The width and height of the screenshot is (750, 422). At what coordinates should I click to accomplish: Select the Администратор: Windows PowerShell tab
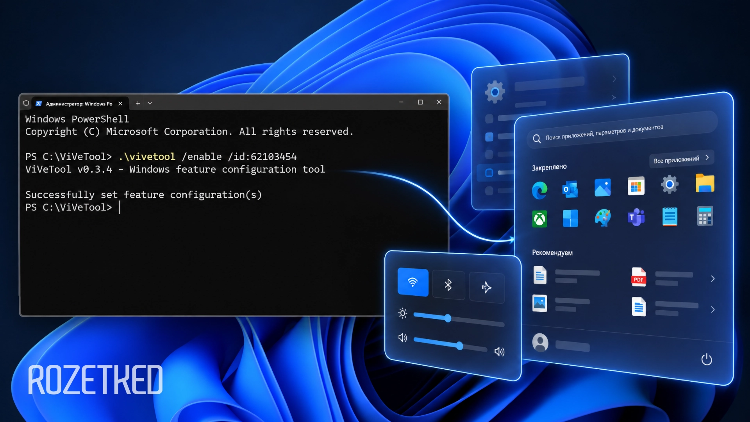tap(79, 104)
